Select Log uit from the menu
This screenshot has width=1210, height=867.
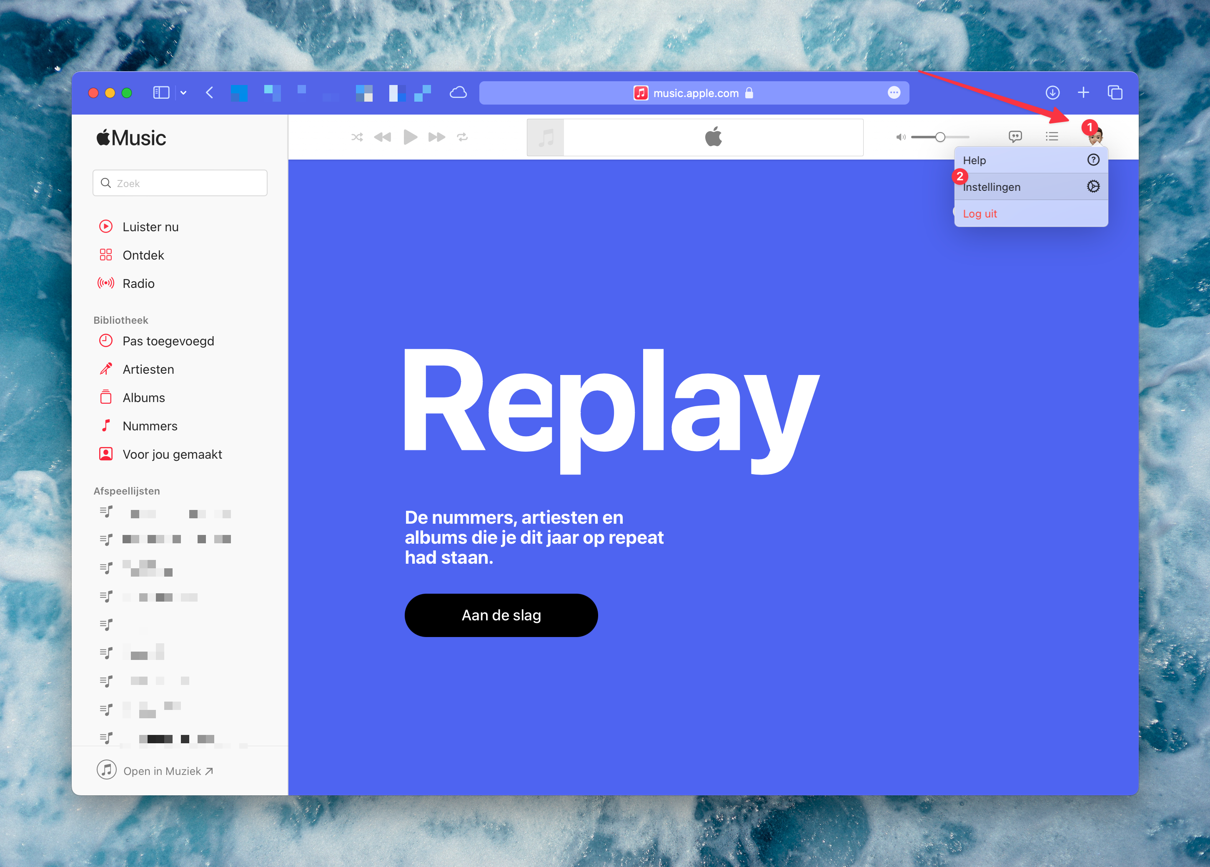[x=980, y=213]
